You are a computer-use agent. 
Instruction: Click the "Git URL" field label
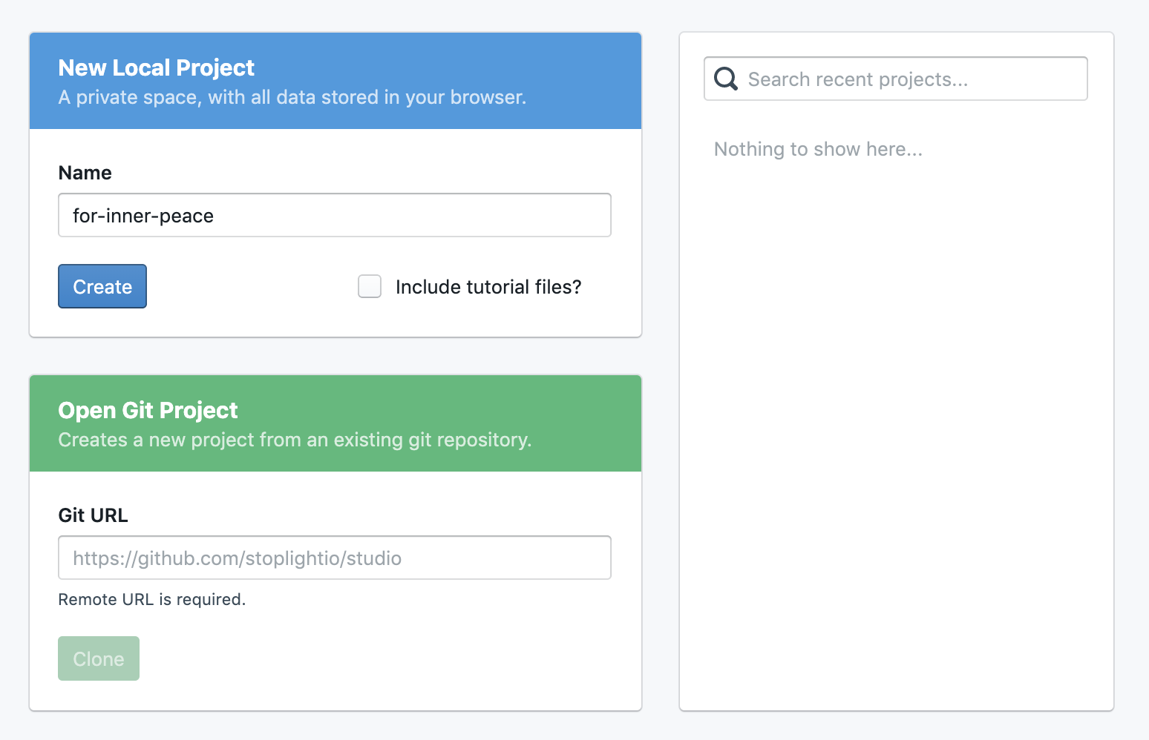click(92, 515)
